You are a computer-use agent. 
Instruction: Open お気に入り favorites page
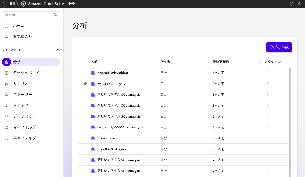(x=22, y=37)
